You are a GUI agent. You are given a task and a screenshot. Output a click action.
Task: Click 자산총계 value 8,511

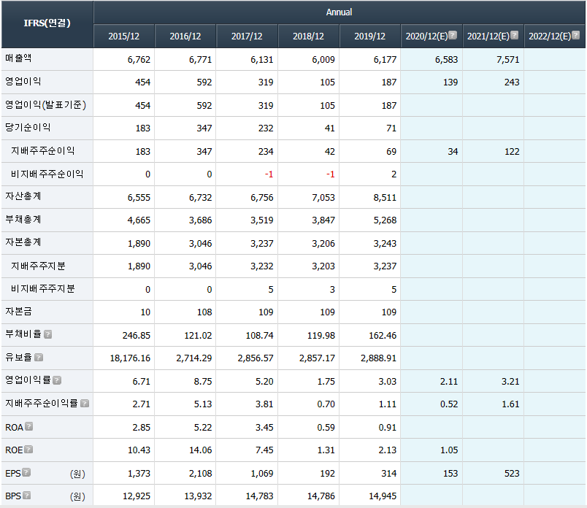[385, 198]
